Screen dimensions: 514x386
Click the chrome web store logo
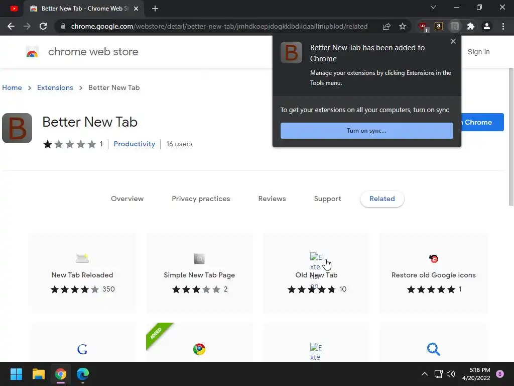pyautogui.click(x=82, y=52)
